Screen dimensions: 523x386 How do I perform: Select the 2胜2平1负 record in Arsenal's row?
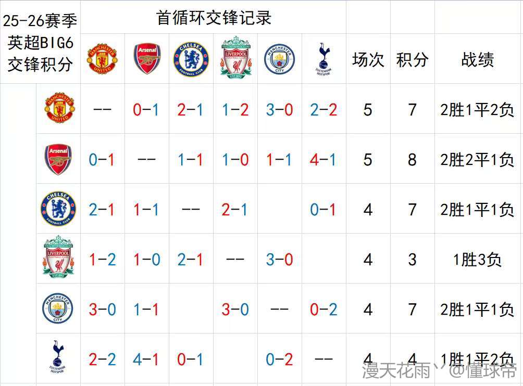pos(478,160)
